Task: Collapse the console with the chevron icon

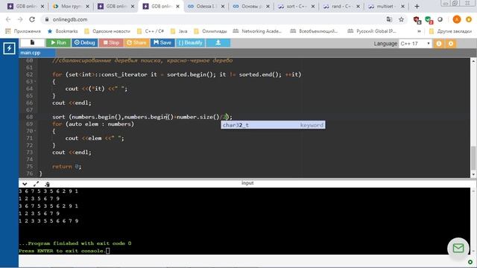Action: [25, 184]
